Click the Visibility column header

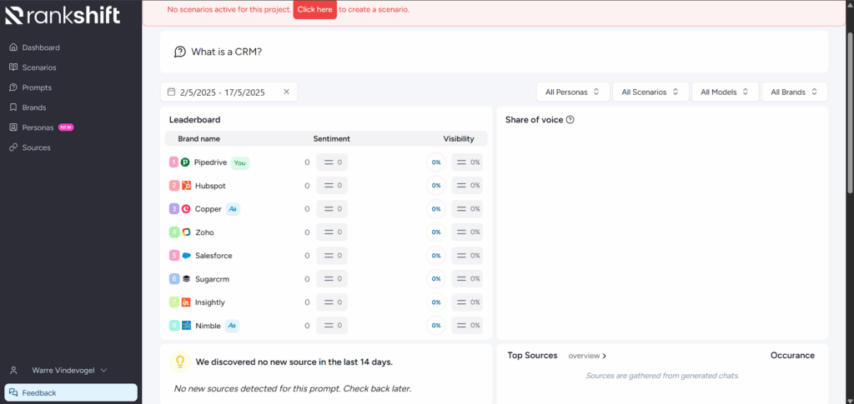click(x=459, y=138)
